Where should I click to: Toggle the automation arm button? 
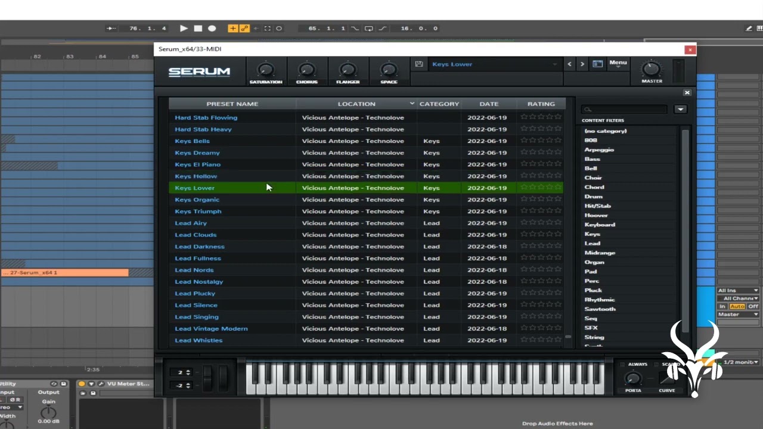point(244,28)
